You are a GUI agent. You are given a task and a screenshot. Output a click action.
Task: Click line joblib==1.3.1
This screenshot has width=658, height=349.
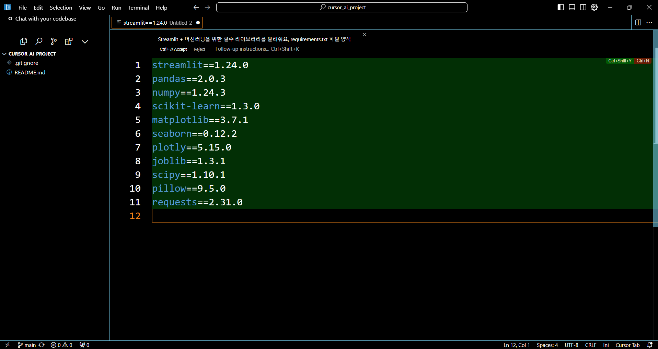pos(189,161)
